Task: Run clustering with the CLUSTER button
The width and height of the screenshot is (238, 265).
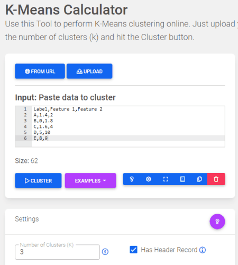Action: coord(38,180)
